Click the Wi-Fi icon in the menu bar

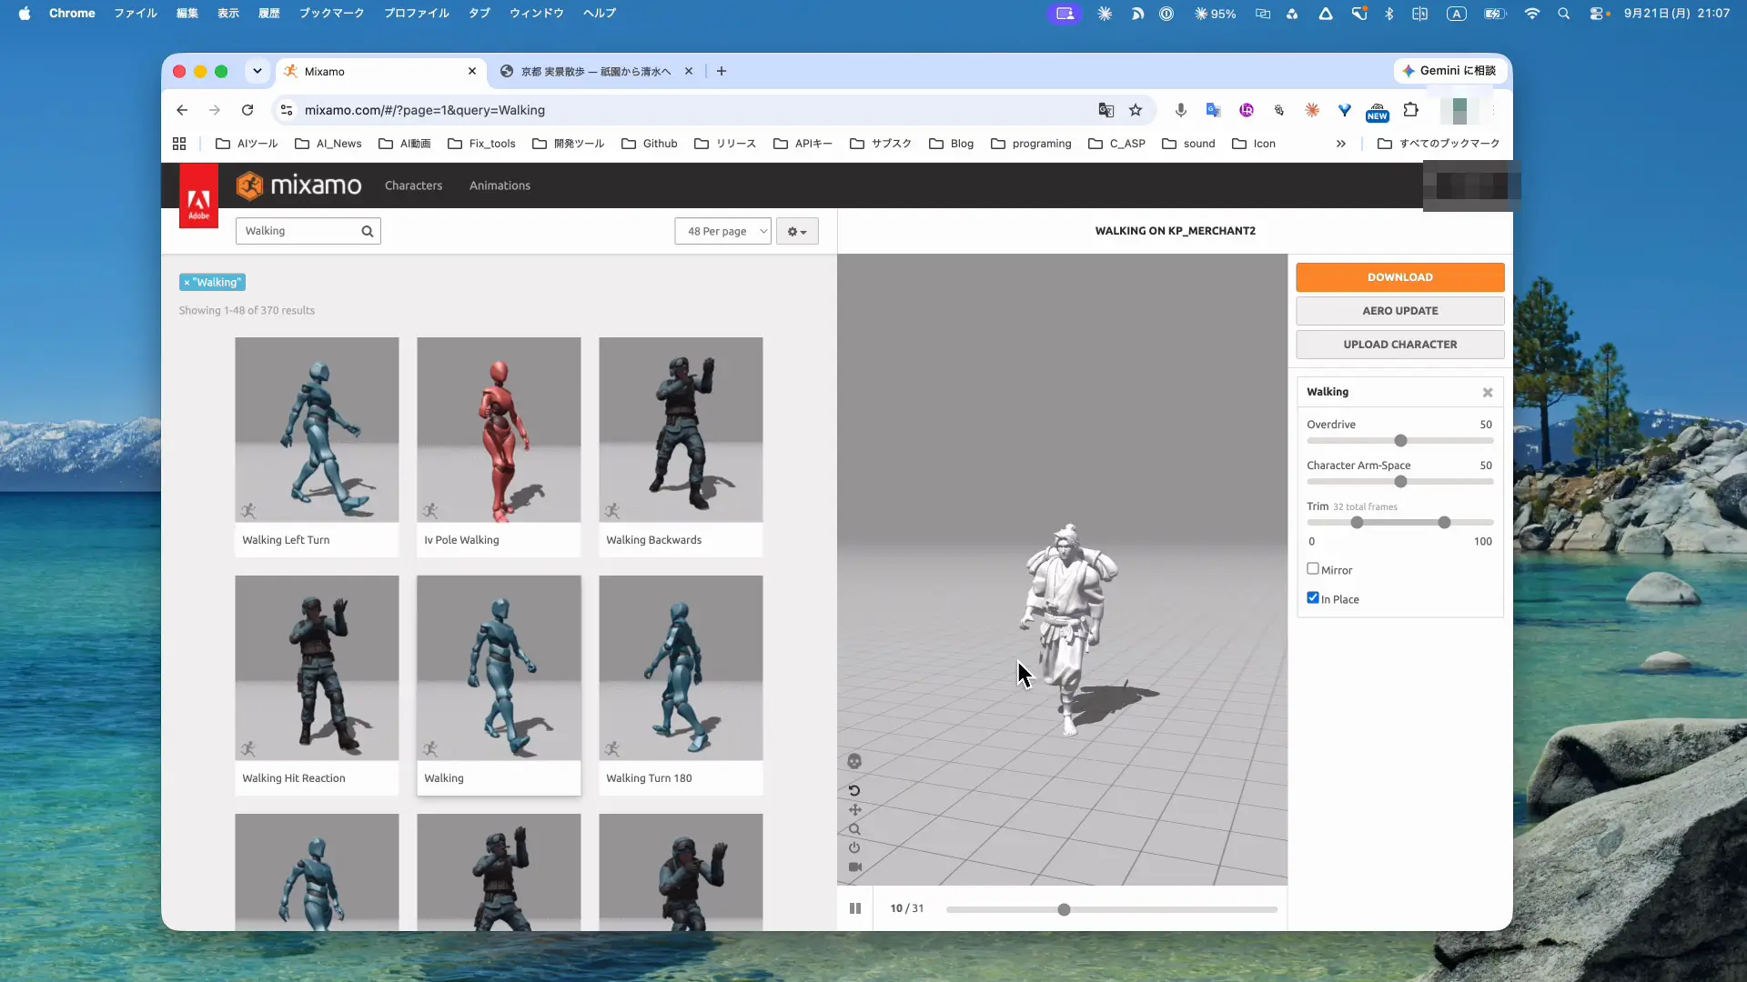[1532, 14]
